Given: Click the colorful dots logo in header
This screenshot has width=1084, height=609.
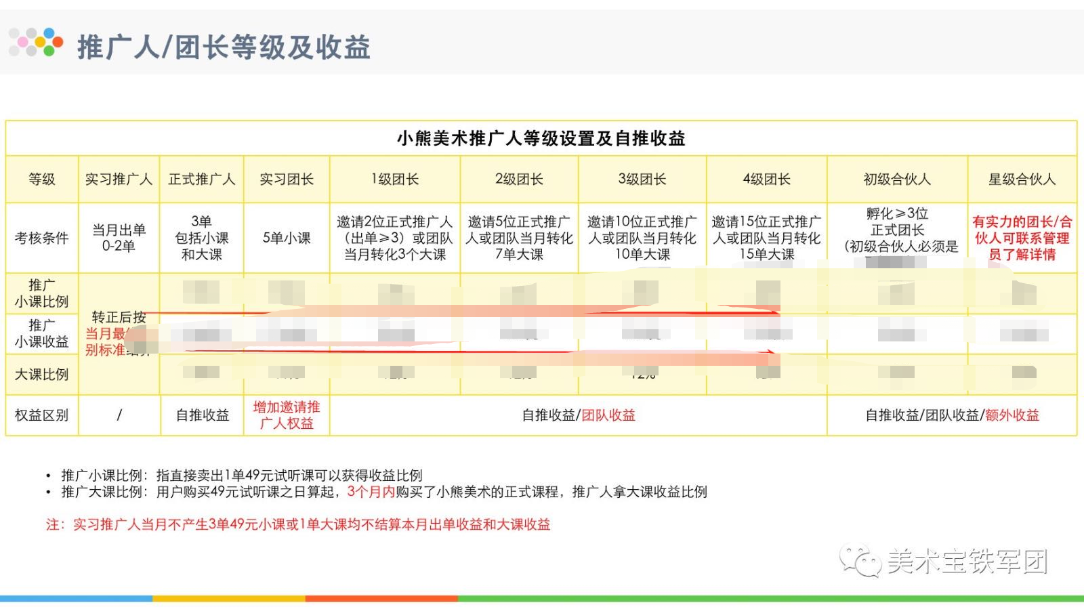Looking at the screenshot, I should click(x=36, y=42).
